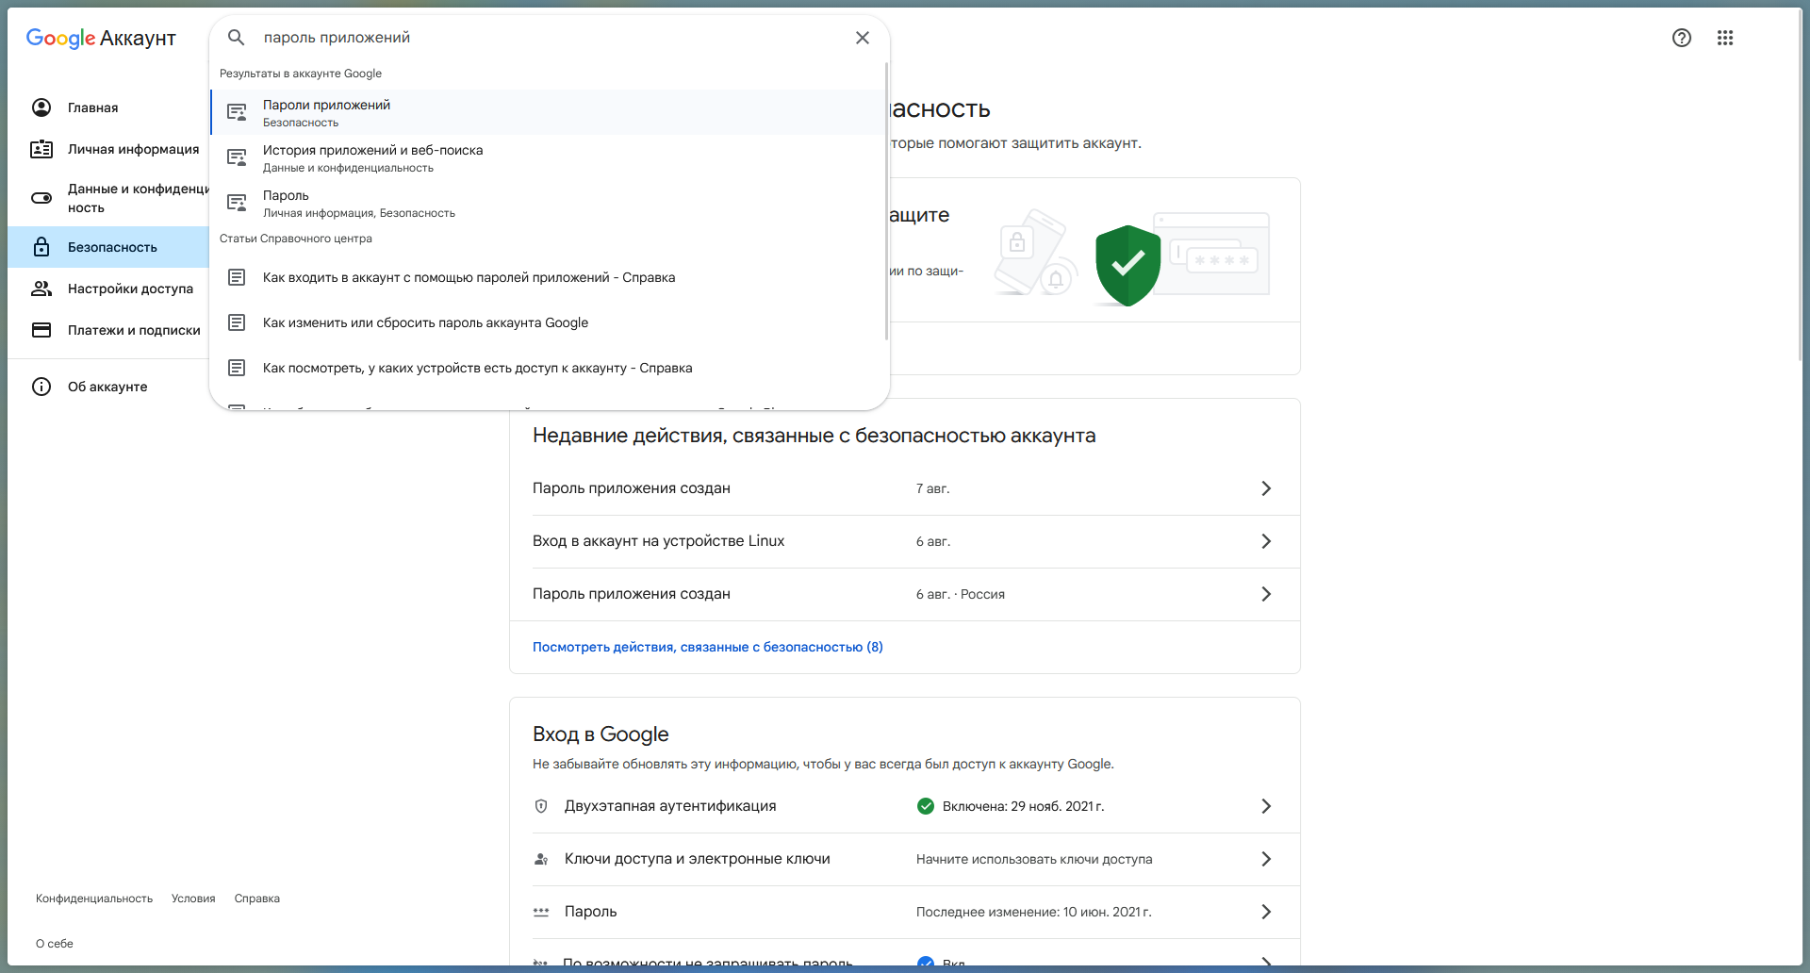Screen dimensions: 1810x973
Task: Open Пароль приложения создан 6 авг. Россия
Action: (x=905, y=594)
